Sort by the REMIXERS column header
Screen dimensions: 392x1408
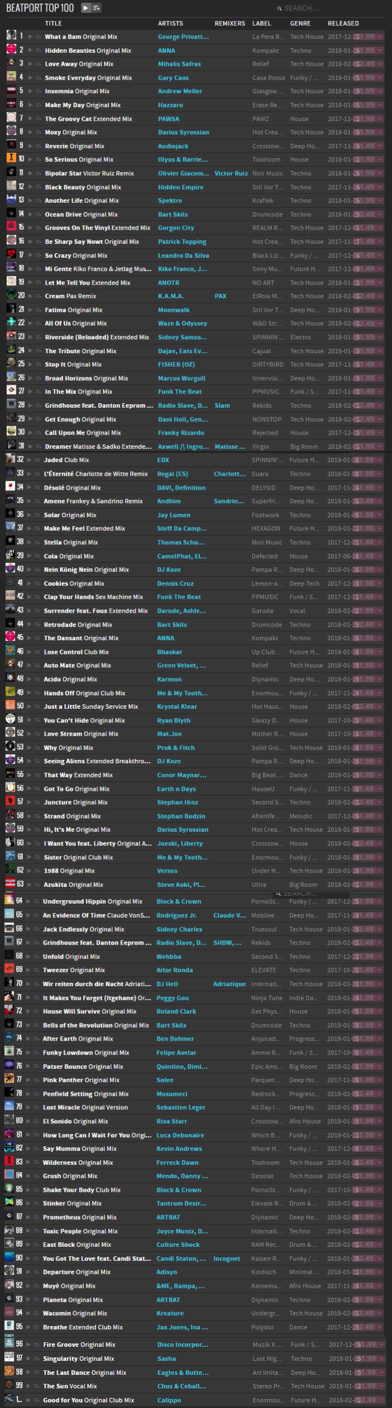(230, 24)
